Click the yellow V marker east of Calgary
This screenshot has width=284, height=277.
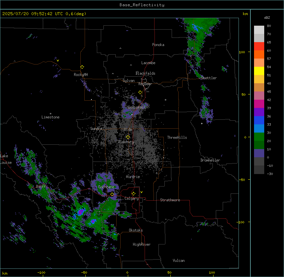tap(141, 192)
